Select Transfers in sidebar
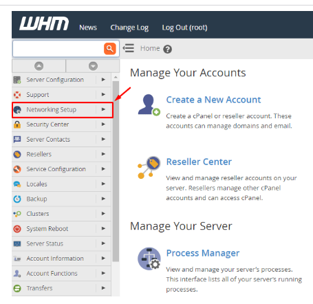313x304 pixels. (x=39, y=288)
